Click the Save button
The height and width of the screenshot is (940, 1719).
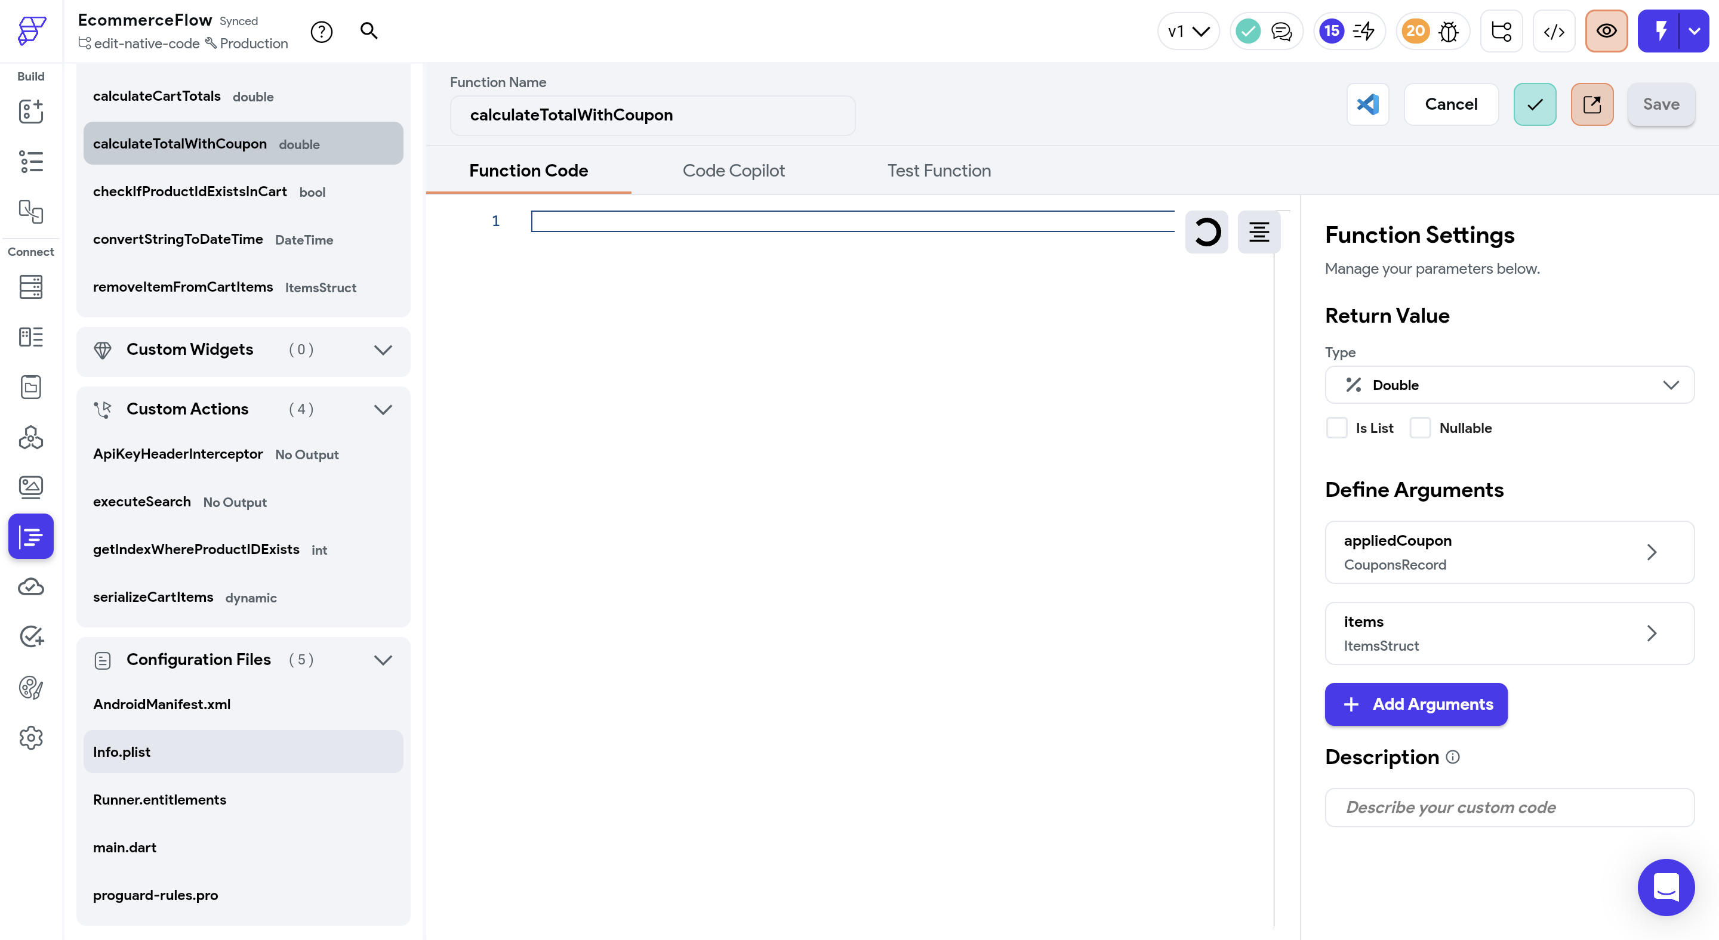pos(1661,104)
